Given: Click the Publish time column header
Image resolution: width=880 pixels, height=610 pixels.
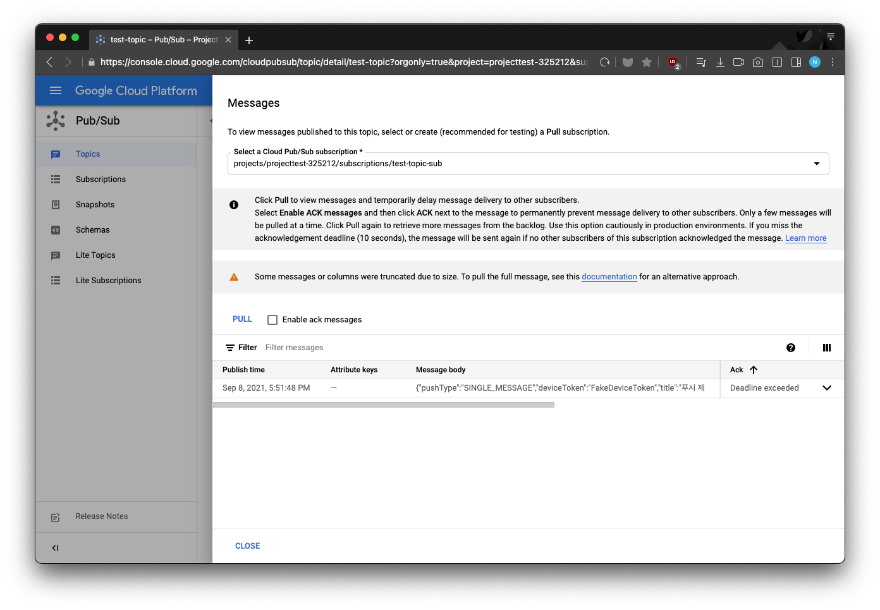Looking at the screenshot, I should pos(243,370).
